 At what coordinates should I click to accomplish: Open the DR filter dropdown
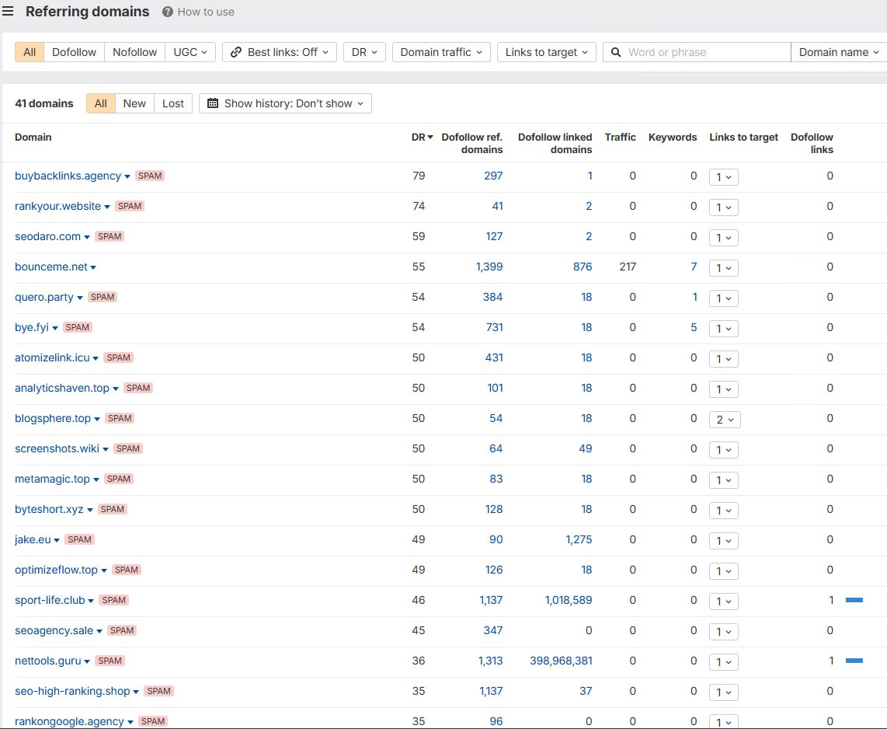(364, 52)
